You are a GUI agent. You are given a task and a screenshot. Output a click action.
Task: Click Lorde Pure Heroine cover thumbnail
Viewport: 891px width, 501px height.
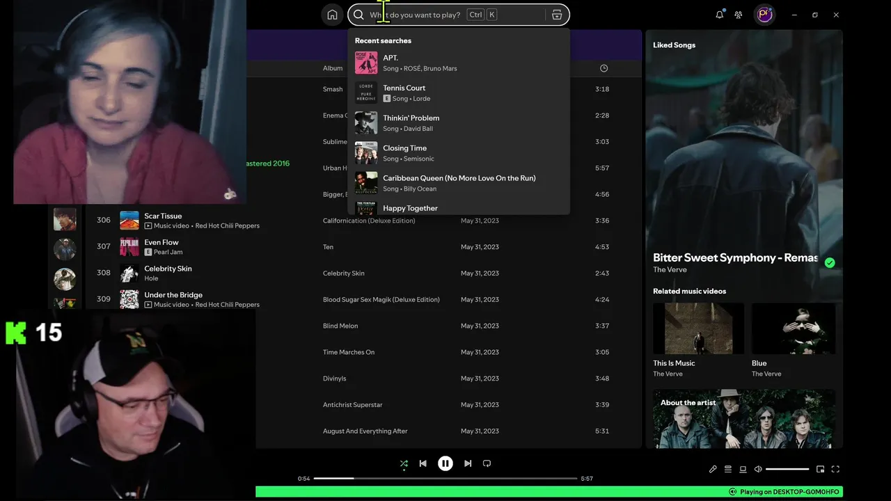point(366,93)
